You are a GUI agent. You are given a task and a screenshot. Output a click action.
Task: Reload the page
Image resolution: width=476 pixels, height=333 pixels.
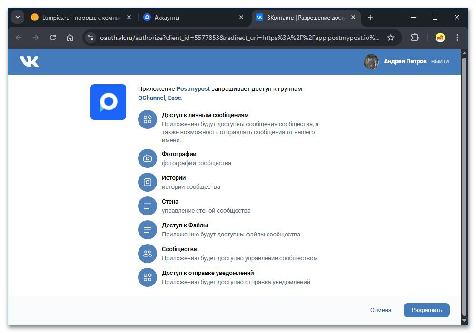click(x=53, y=38)
